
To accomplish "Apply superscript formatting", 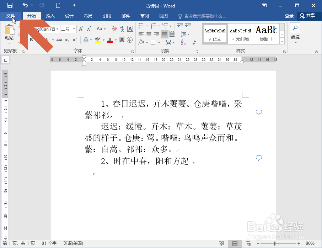I will (x=75, y=39).
